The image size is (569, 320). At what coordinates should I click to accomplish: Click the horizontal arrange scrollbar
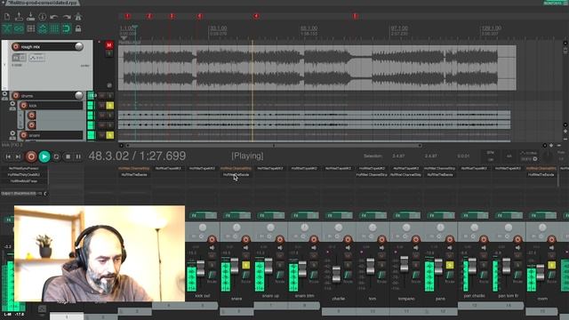pyautogui.click(x=273, y=146)
